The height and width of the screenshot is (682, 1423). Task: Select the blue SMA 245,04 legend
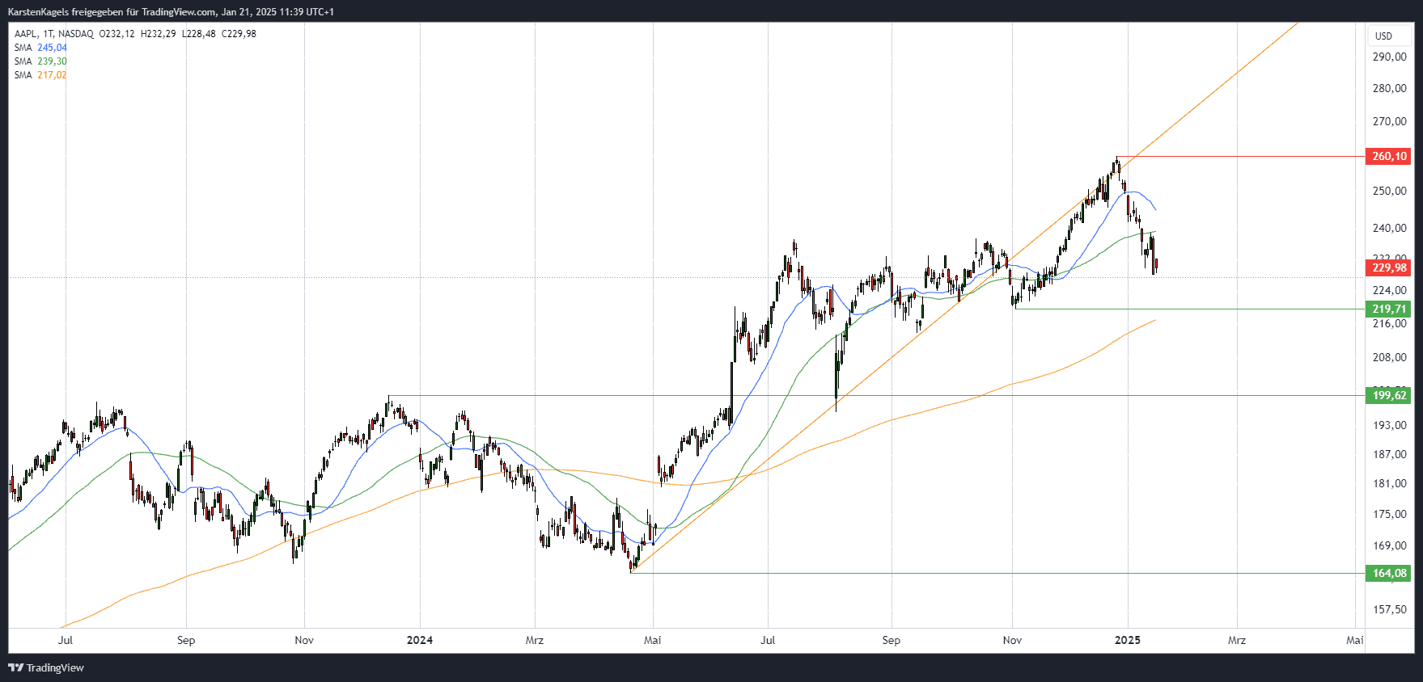[x=40, y=48]
